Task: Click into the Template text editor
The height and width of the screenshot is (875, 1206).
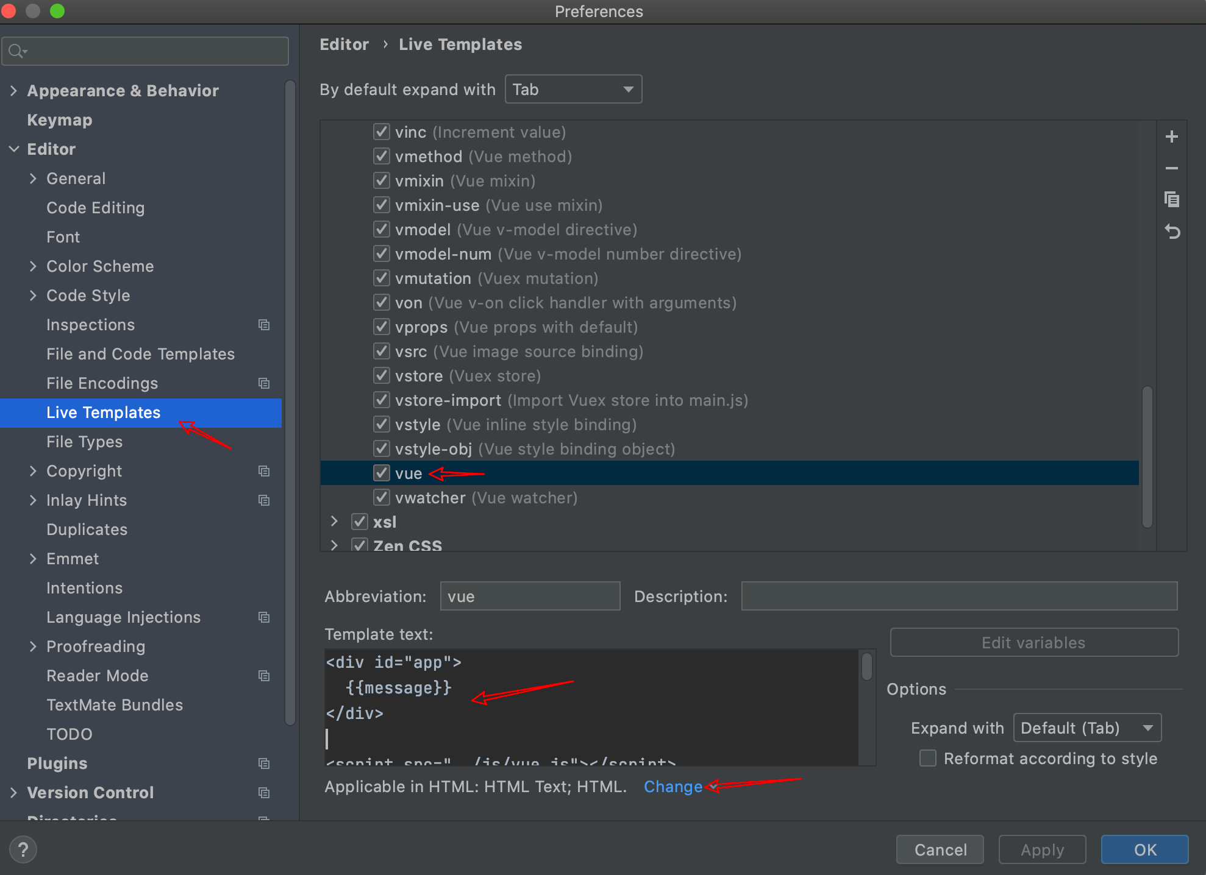Action: pos(591,707)
